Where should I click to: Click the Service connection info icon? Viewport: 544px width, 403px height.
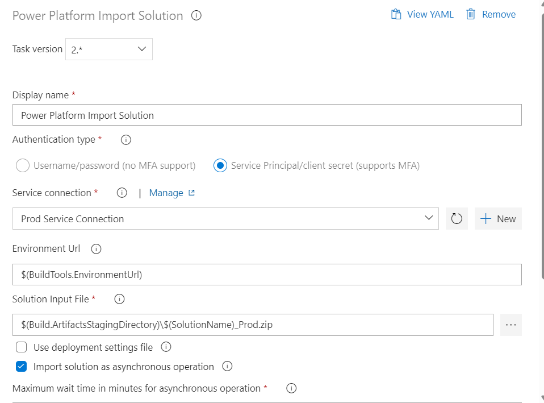122,193
